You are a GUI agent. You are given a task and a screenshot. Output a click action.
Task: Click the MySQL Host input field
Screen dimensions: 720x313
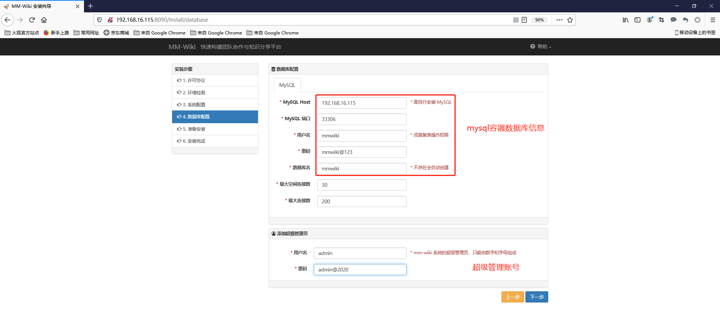coord(362,103)
